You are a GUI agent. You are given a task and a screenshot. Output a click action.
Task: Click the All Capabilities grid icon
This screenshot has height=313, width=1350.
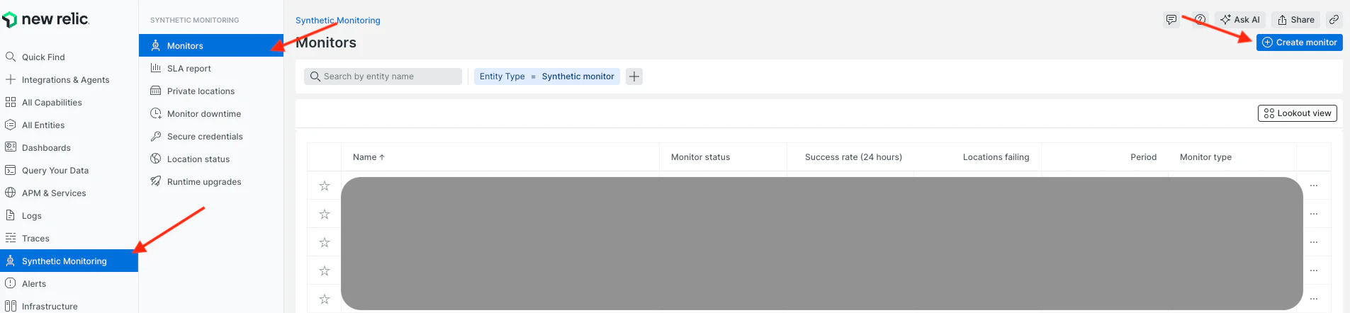point(11,102)
